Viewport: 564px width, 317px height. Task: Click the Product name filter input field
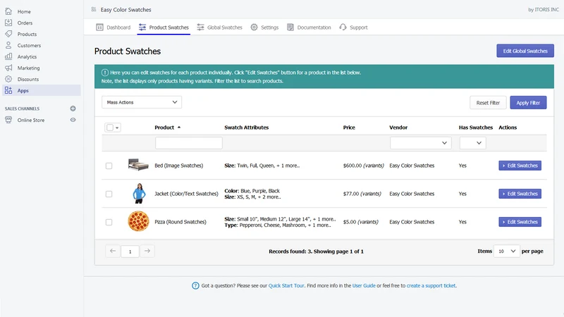(189, 143)
